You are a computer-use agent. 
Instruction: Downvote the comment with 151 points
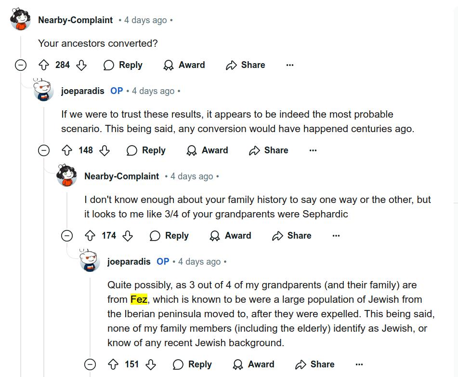(151, 364)
